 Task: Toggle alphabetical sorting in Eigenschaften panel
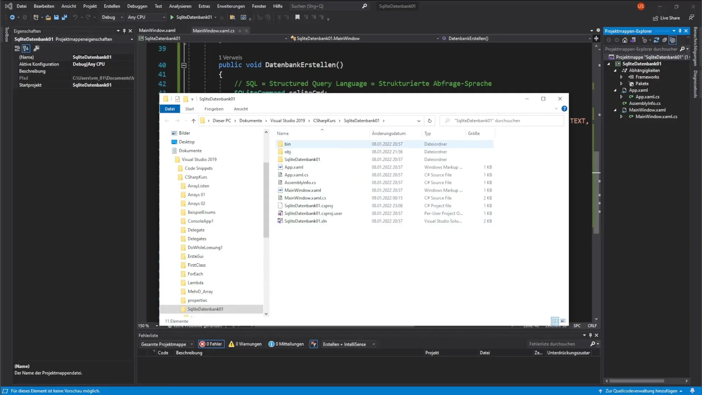pyautogui.click(x=26, y=48)
